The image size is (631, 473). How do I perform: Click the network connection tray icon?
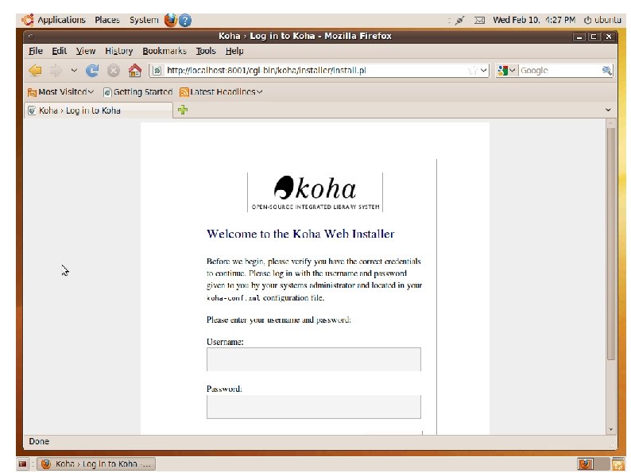point(459,20)
